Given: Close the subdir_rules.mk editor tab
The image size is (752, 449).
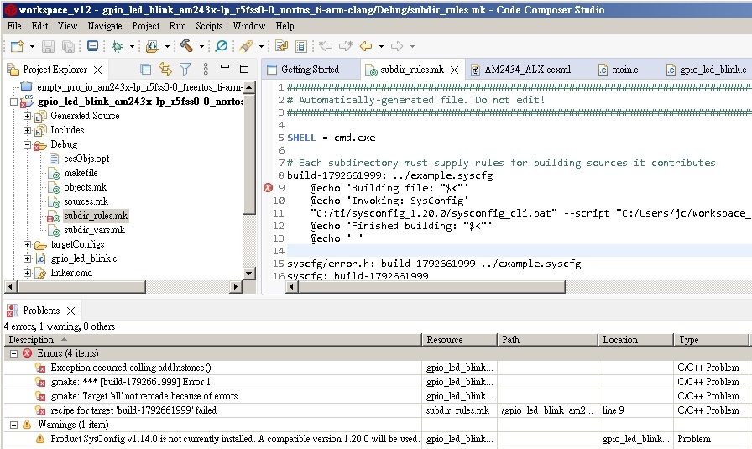Looking at the screenshot, I should click(455, 70).
